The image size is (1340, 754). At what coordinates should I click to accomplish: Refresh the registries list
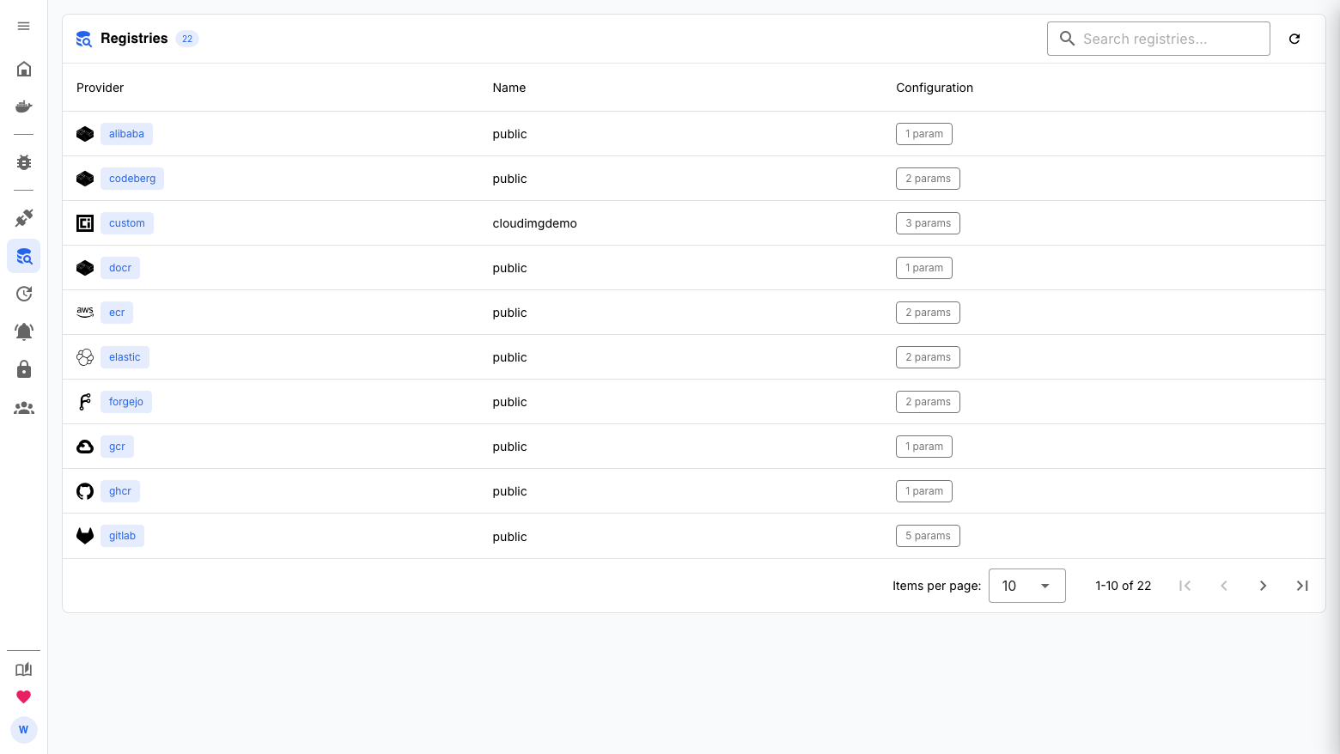pyautogui.click(x=1294, y=39)
